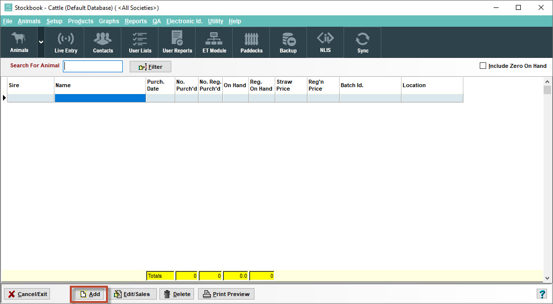
Task: Click the Reg'n Price column header
Action: tap(323, 85)
